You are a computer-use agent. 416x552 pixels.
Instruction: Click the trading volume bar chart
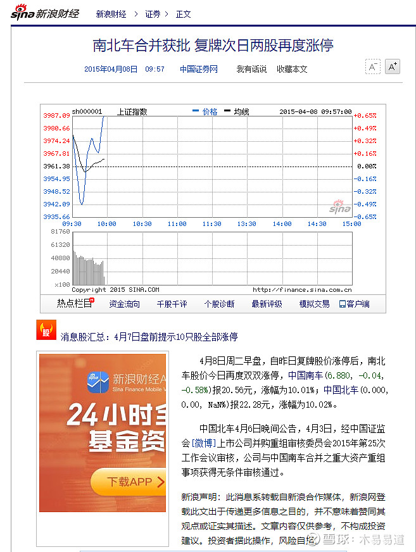212,258
